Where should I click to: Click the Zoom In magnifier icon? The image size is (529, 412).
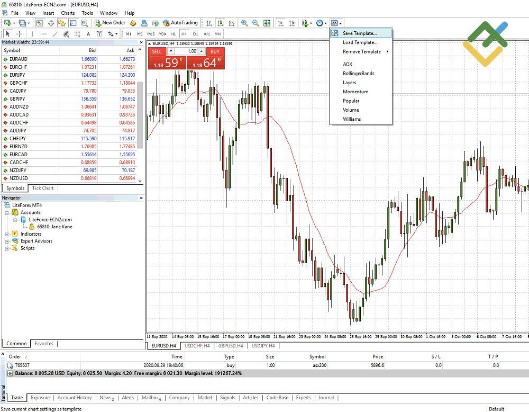click(244, 23)
